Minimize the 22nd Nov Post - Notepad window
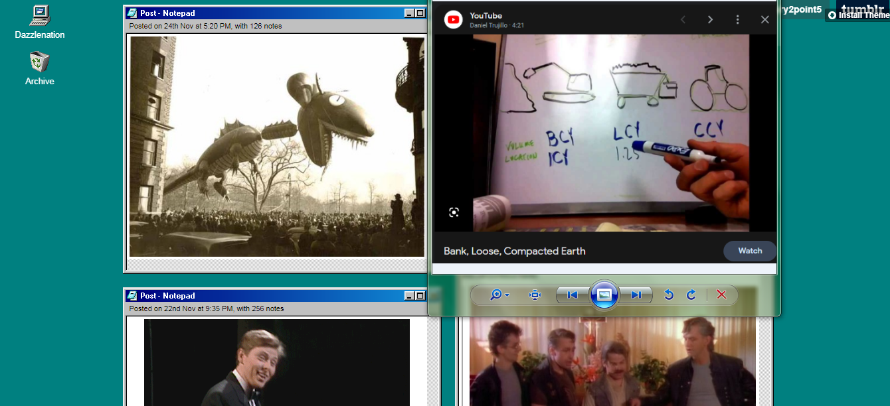 [409, 296]
